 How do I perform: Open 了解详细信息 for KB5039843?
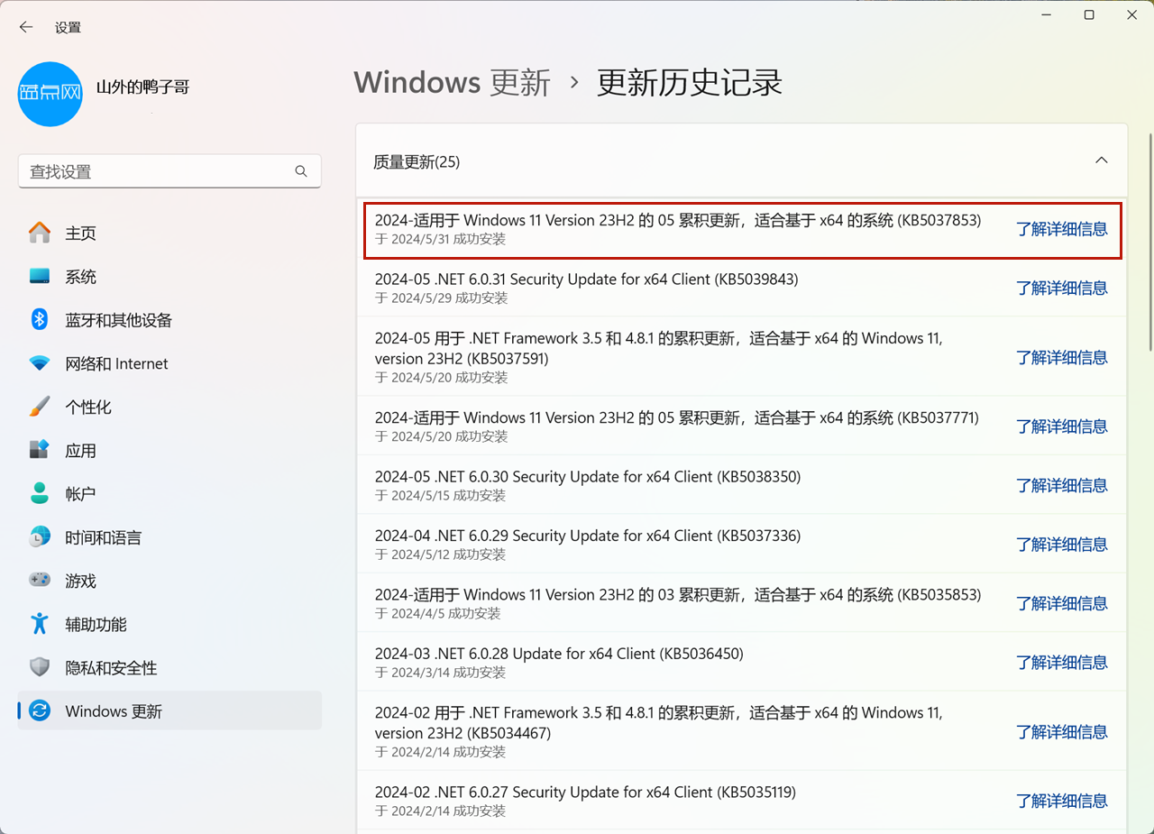coord(1061,288)
